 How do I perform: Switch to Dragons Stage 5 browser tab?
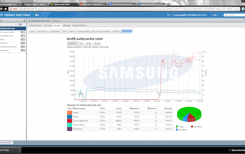coord(35,4)
